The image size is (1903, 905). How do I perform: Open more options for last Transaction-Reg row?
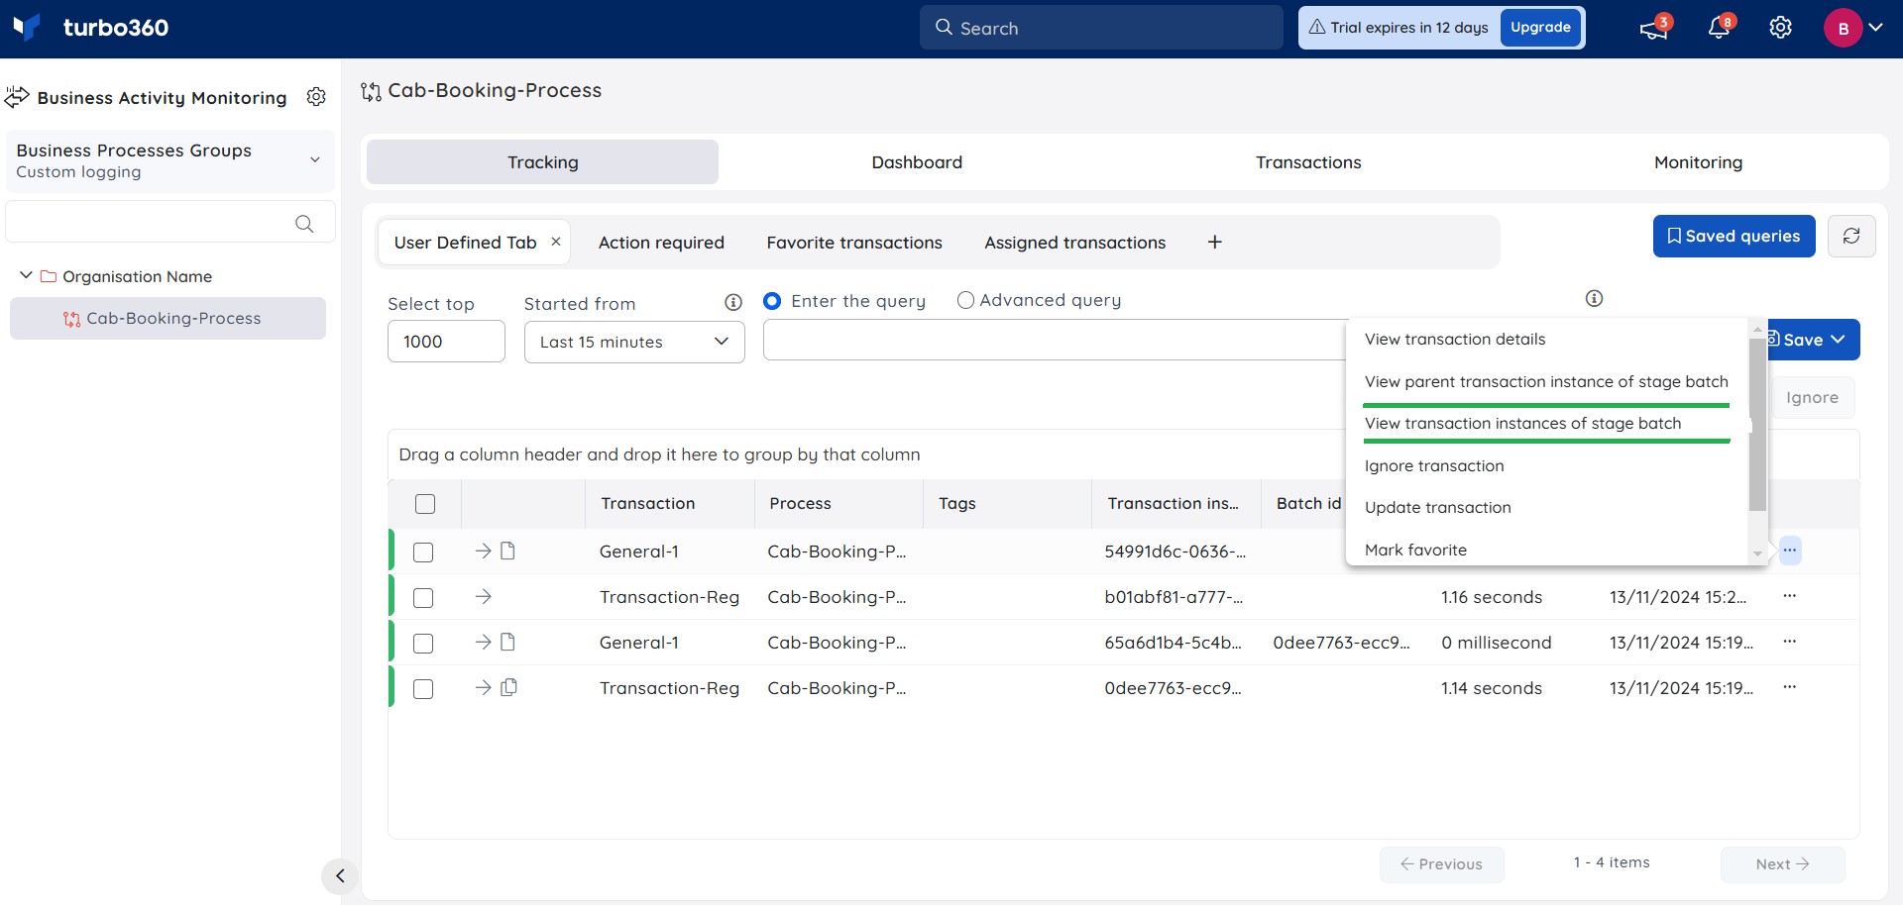(x=1790, y=687)
